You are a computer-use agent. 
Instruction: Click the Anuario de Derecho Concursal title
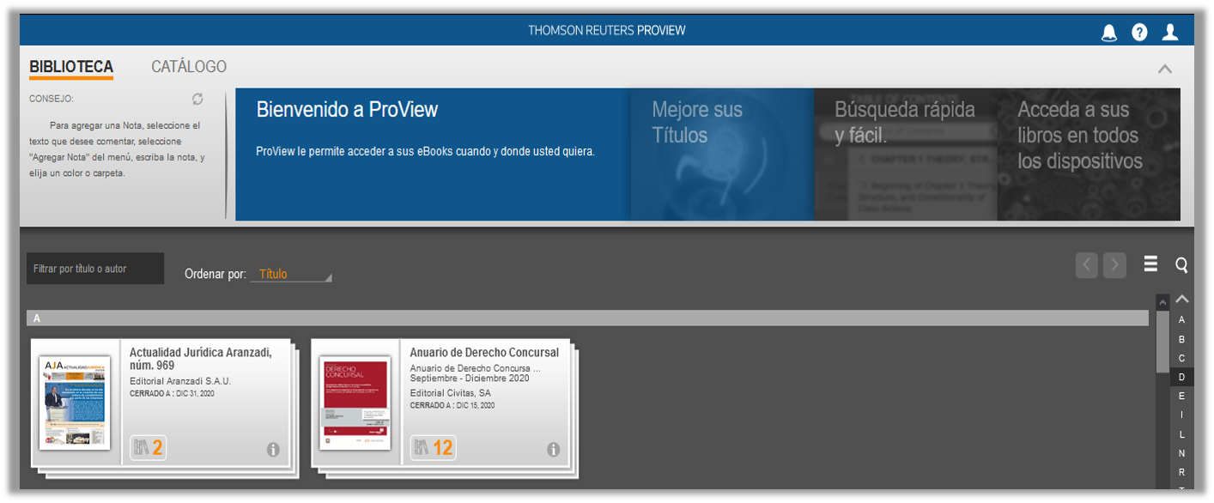coord(484,353)
